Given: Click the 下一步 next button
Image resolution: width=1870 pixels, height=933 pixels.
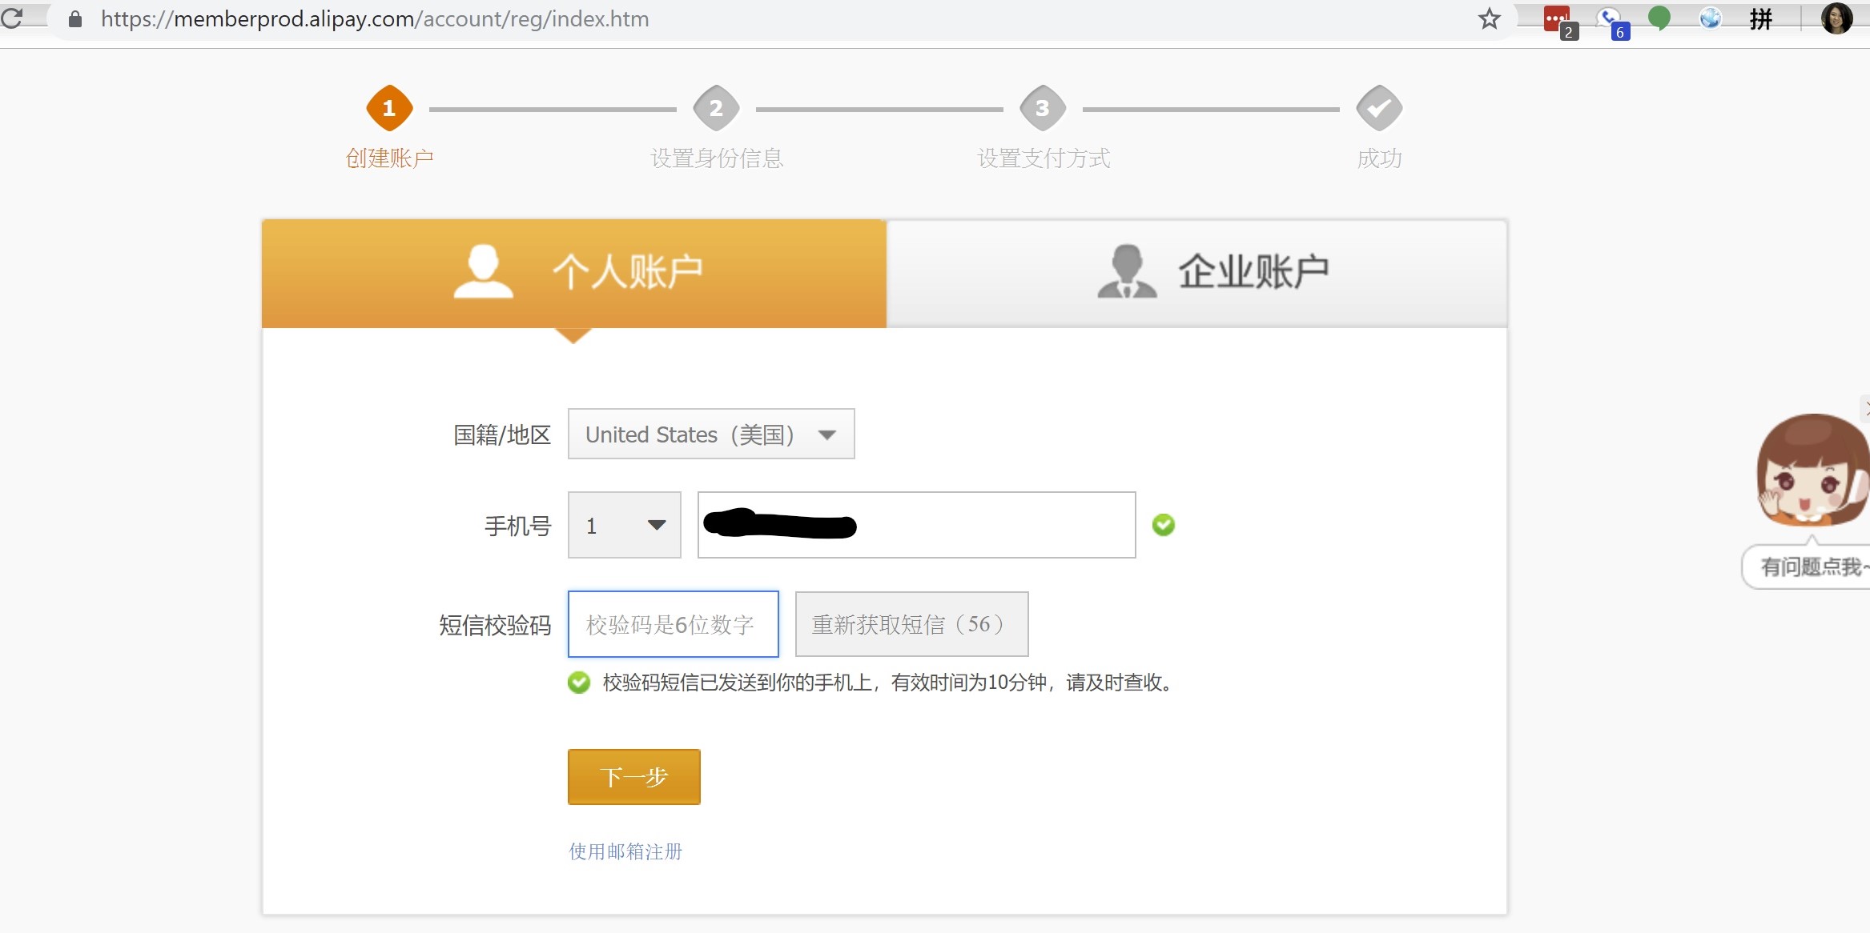Looking at the screenshot, I should pos(634,777).
